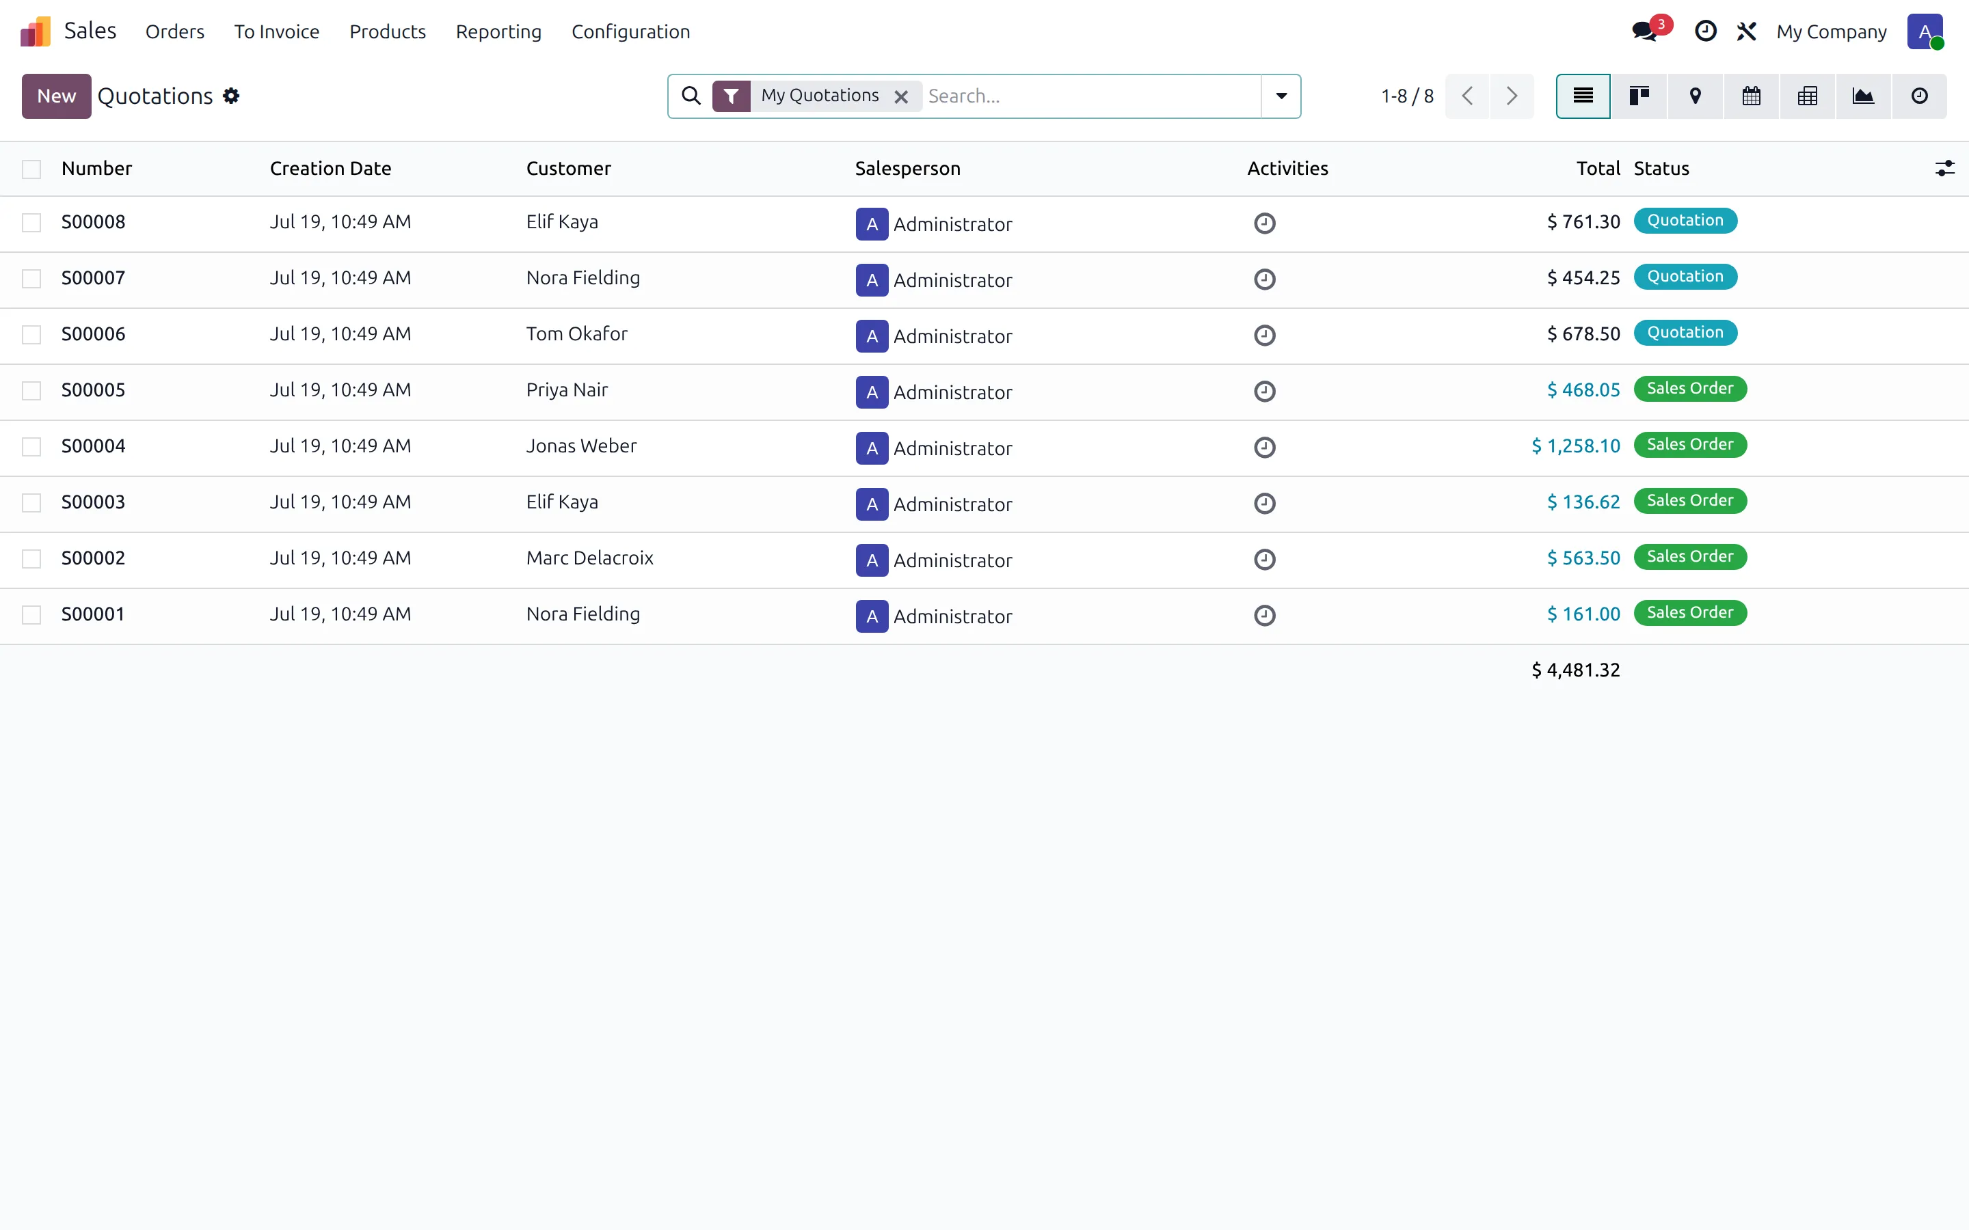Open activity clock for S00007
1969x1230 pixels.
[1264, 279]
